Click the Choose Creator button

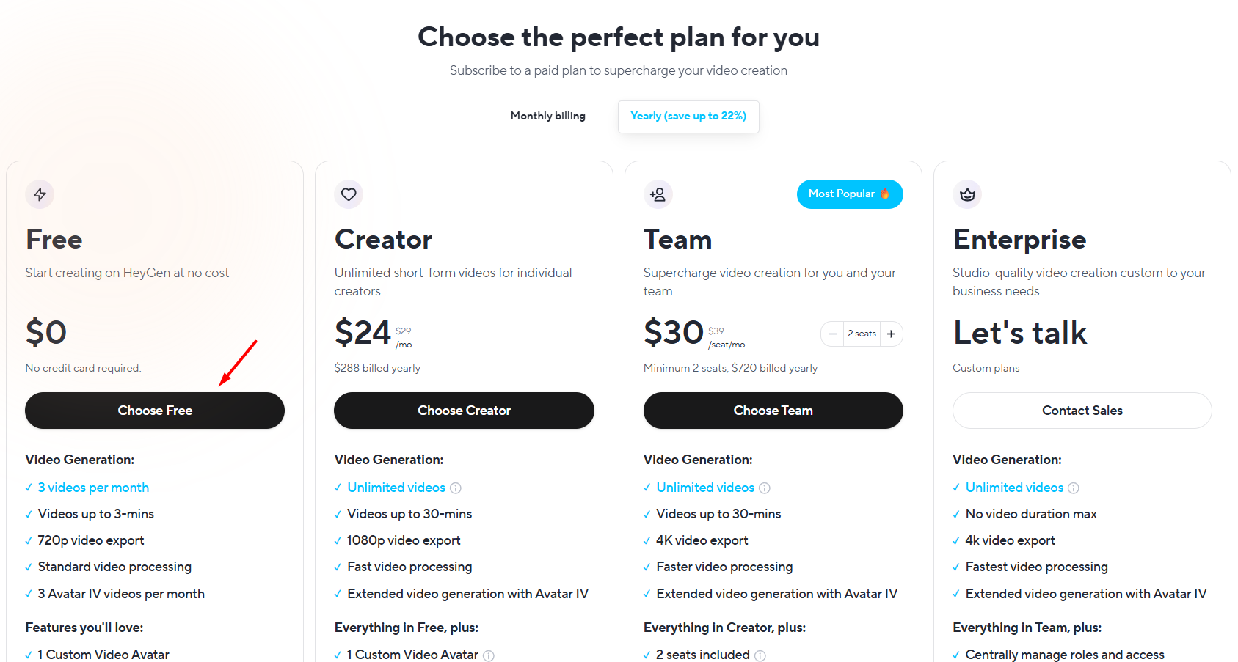[464, 411]
